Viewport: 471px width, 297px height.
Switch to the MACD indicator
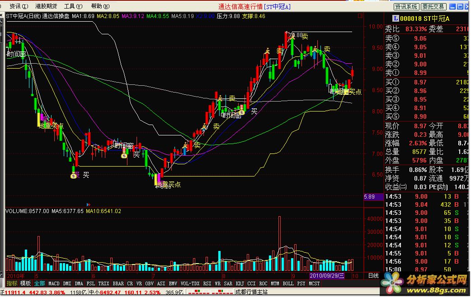[x=54, y=283]
